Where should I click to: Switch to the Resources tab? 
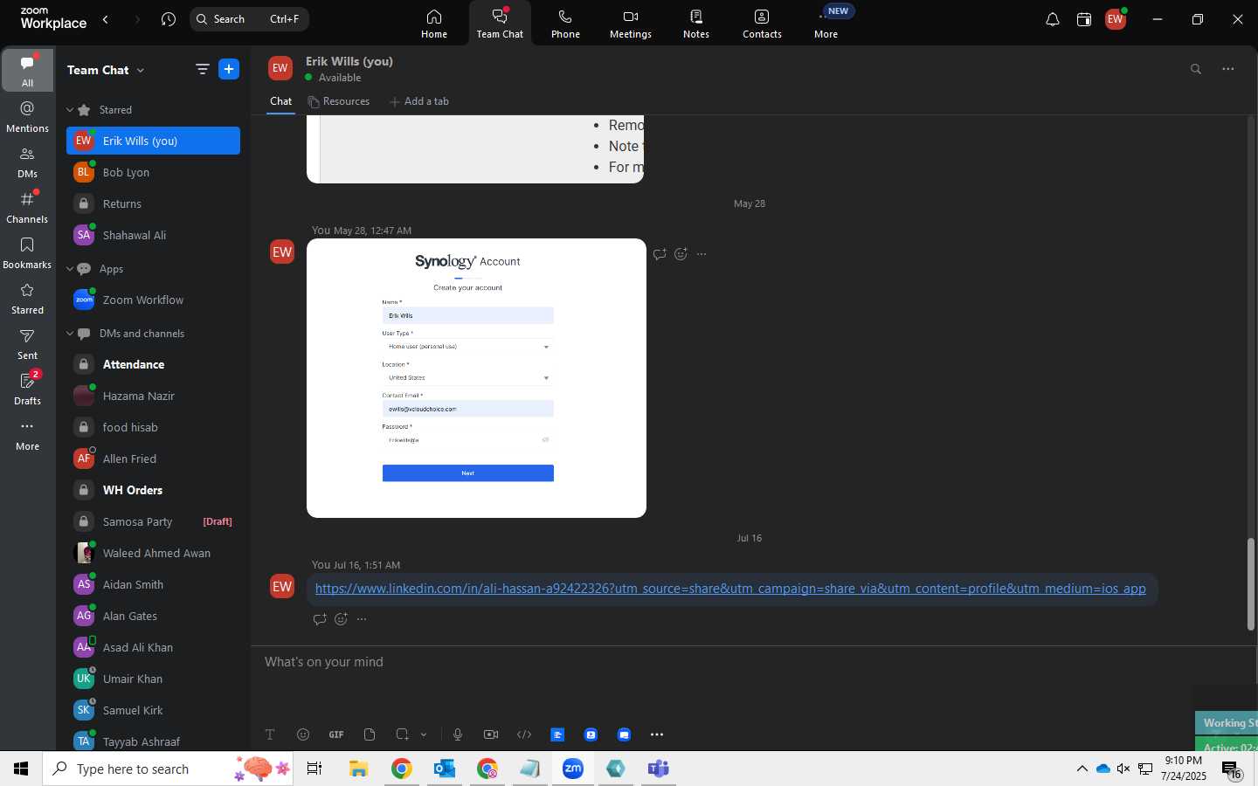coord(338,101)
